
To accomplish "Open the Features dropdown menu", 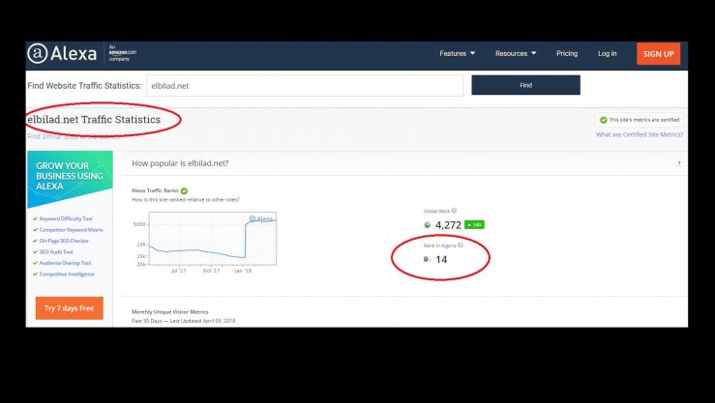I will 458,54.
